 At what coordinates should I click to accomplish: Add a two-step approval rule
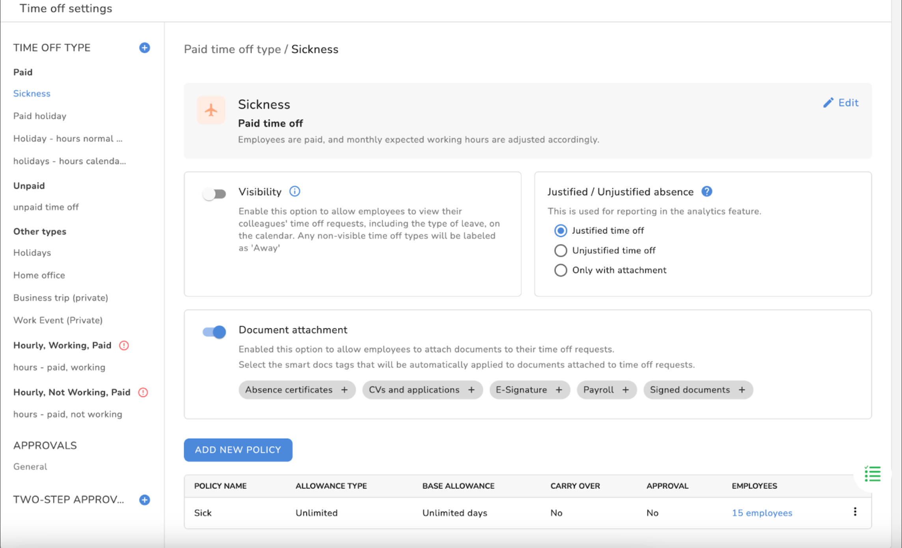[x=145, y=500]
